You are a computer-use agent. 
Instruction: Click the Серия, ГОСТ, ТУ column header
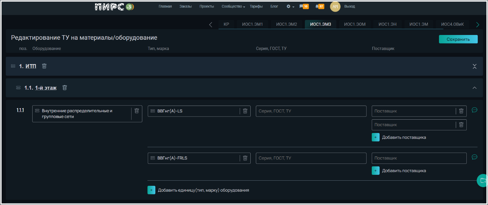[x=271, y=49]
